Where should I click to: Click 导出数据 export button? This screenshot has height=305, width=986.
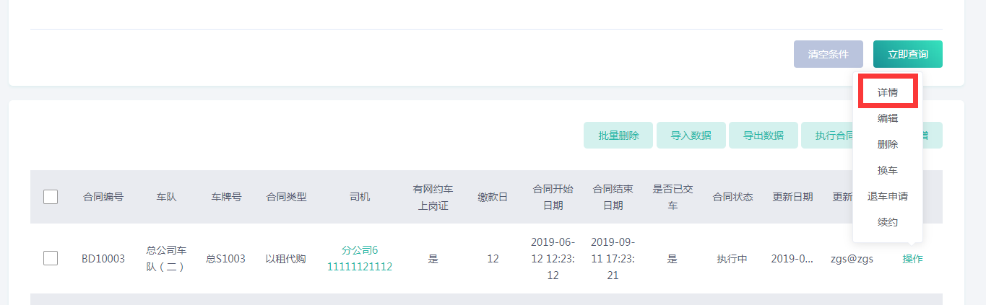[x=763, y=136]
